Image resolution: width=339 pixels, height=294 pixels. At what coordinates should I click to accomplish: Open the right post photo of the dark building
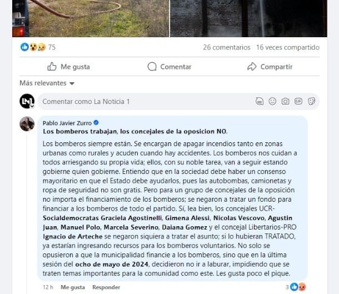pyautogui.click(x=248, y=18)
